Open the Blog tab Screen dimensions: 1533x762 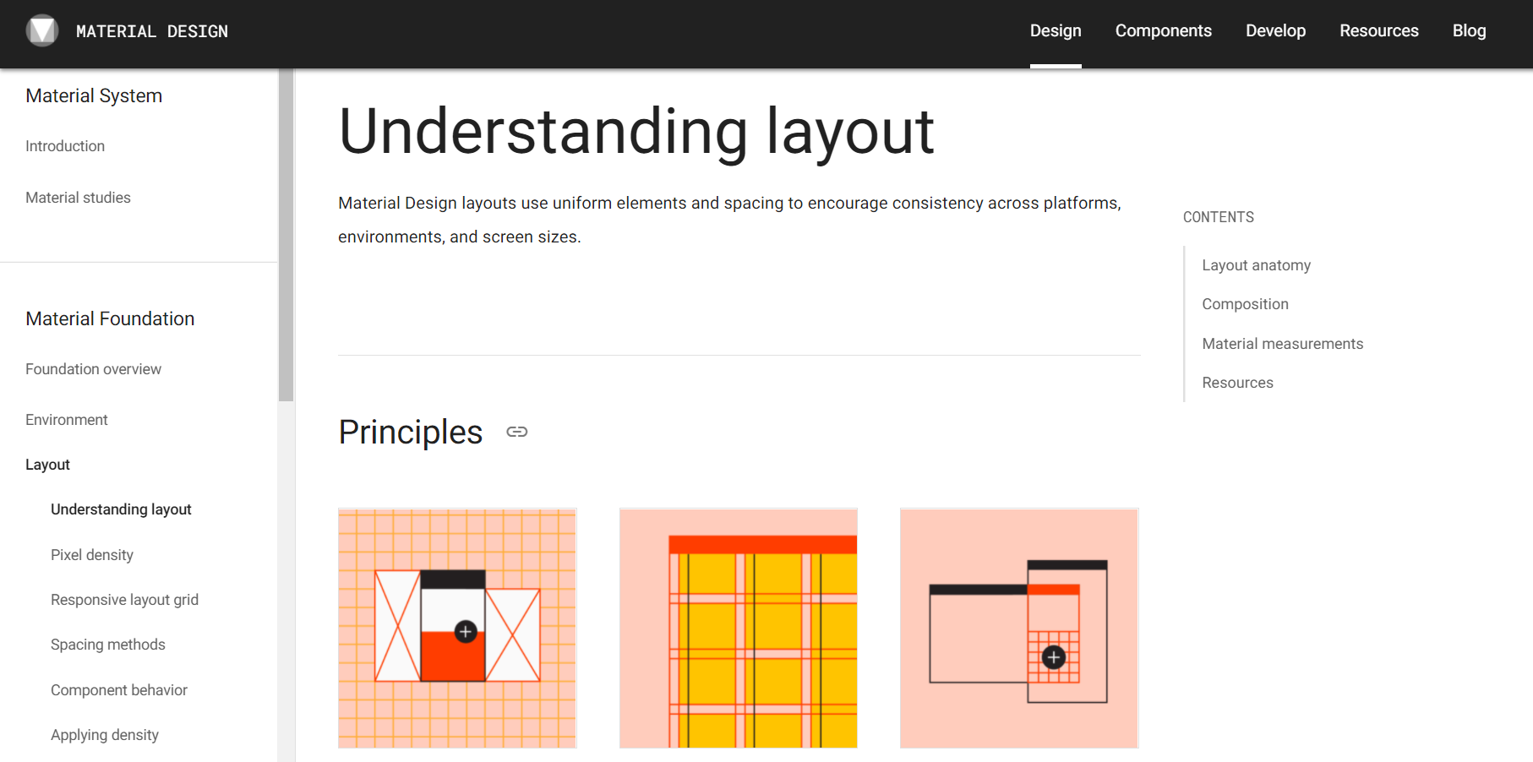click(x=1469, y=30)
